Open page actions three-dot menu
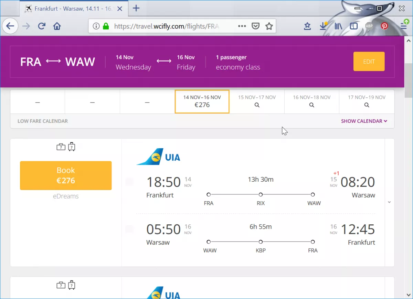This screenshot has height=299, width=413. pos(242,26)
